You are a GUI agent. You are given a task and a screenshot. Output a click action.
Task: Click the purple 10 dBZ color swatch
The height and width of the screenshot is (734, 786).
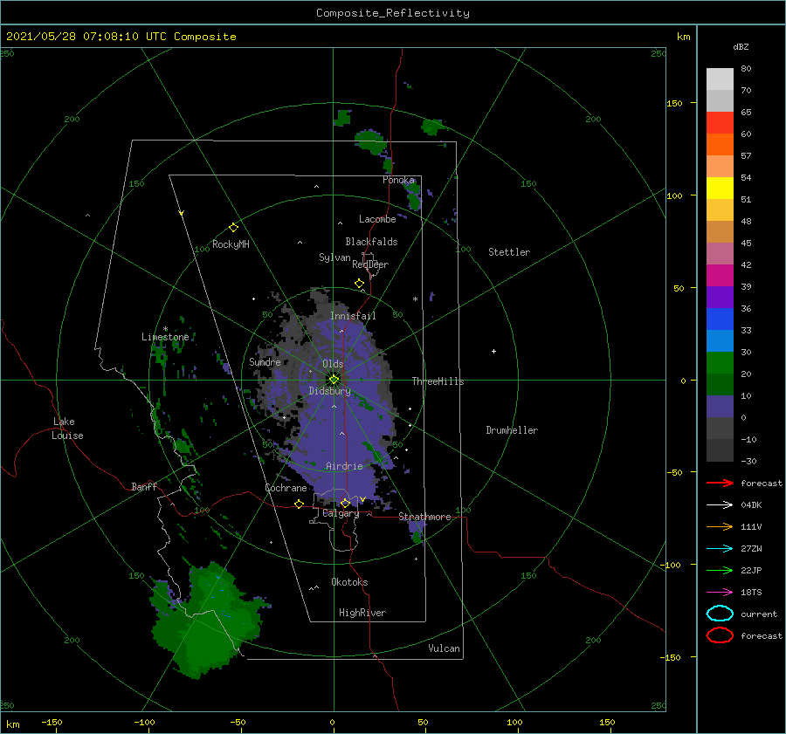click(x=720, y=407)
